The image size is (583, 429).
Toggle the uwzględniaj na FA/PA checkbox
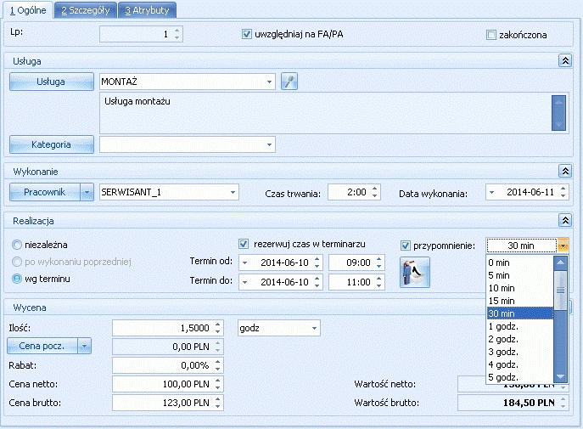[246, 34]
